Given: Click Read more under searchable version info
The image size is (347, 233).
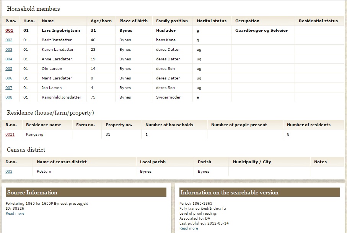Looking at the screenshot, I should pyautogui.click(x=189, y=228).
